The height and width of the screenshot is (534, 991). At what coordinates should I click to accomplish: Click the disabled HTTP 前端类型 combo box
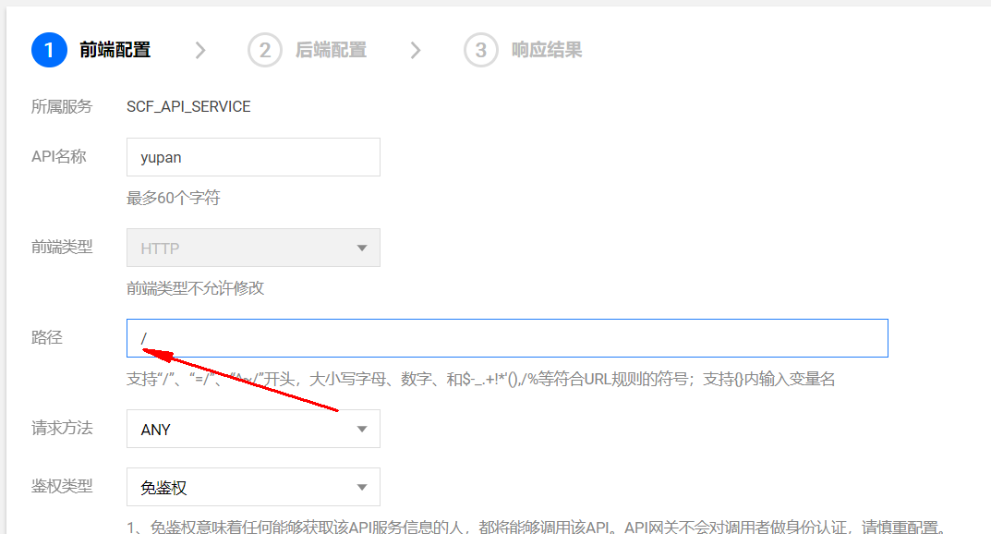tap(252, 249)
